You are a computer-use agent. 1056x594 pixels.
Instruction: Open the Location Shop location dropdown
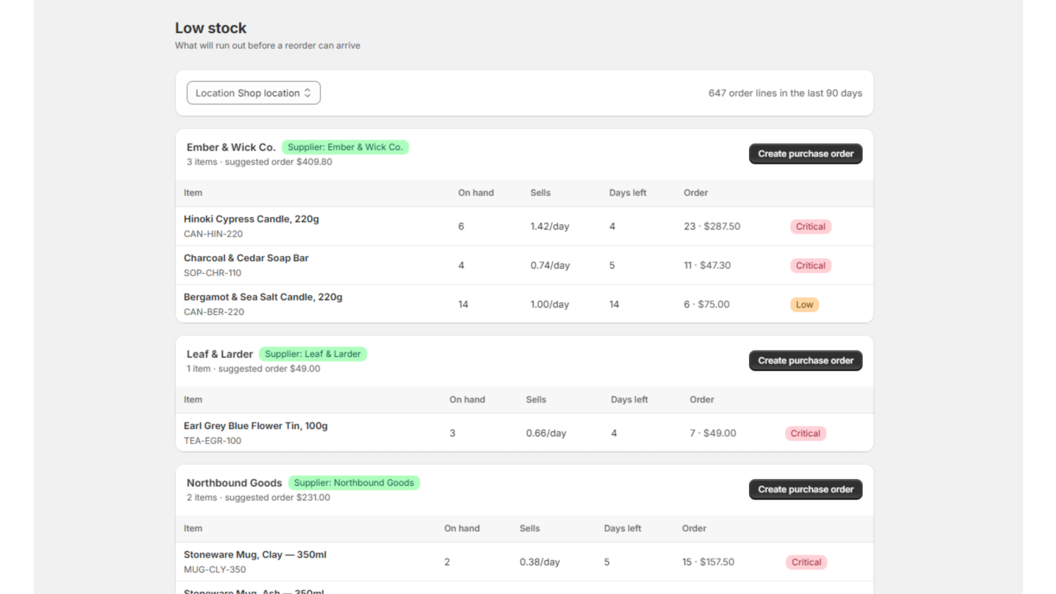253,93
